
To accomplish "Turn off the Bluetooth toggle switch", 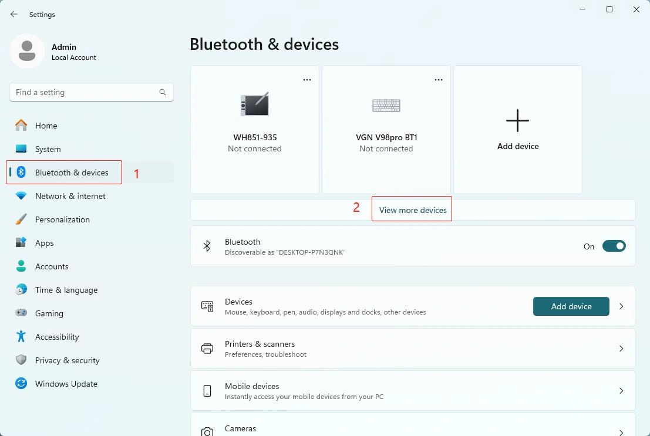I will (x=614, y=246).
